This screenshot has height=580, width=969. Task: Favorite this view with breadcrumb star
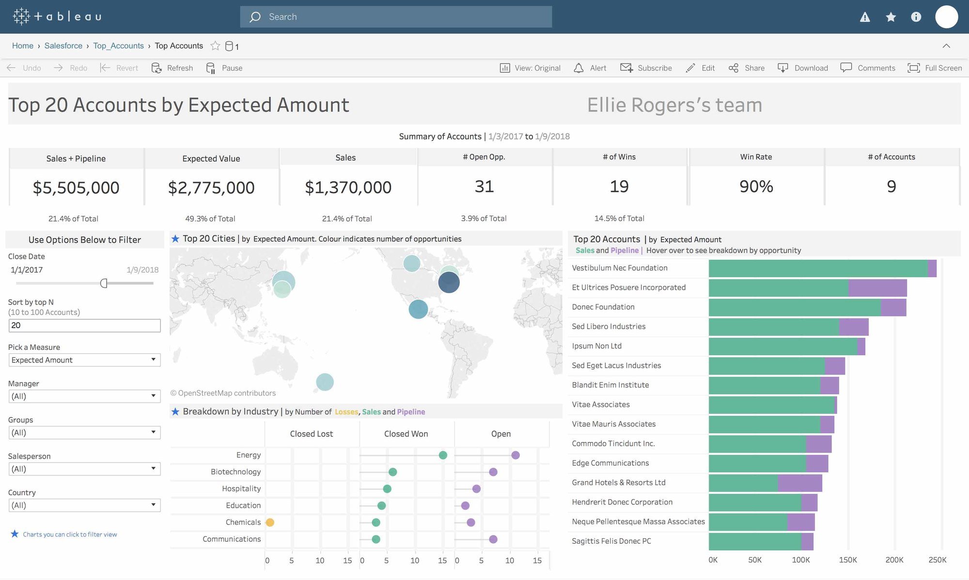point(215,46)
